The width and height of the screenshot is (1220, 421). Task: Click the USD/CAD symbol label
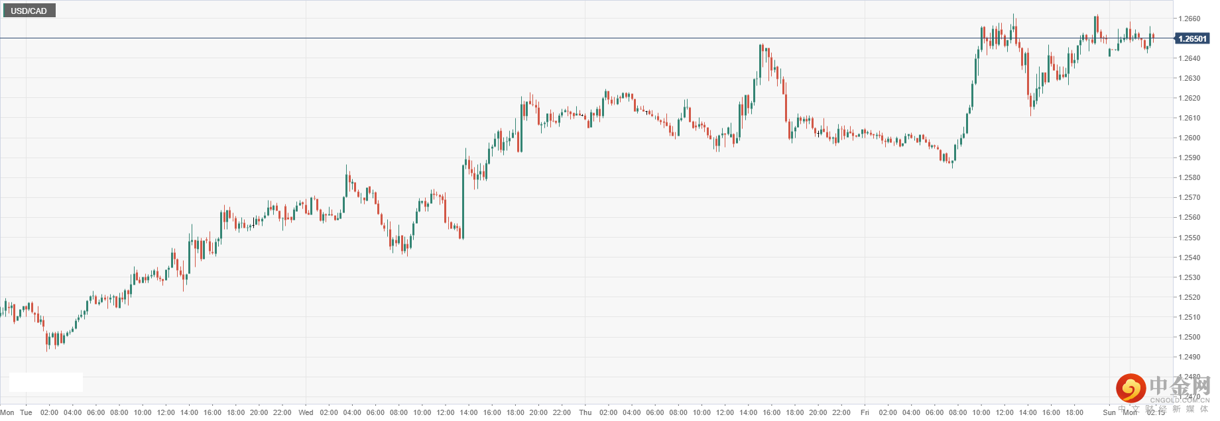(29, 11)
